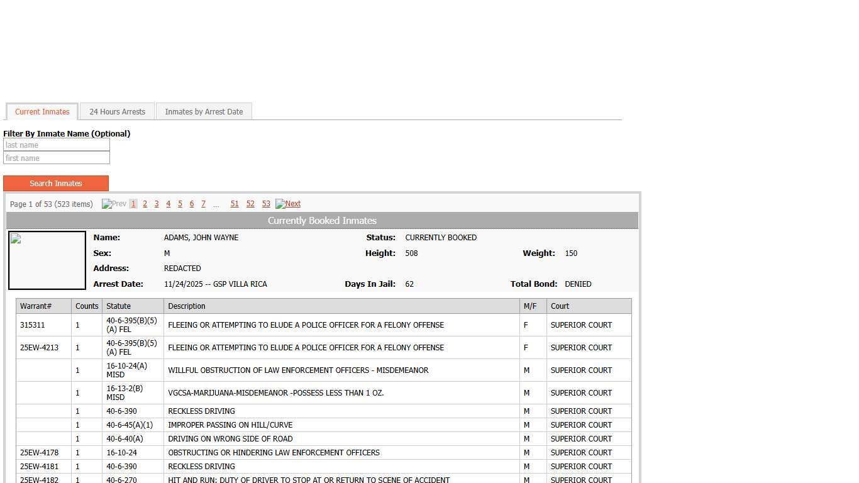
Task: Jump to results page 51
Action: [235, 204]
